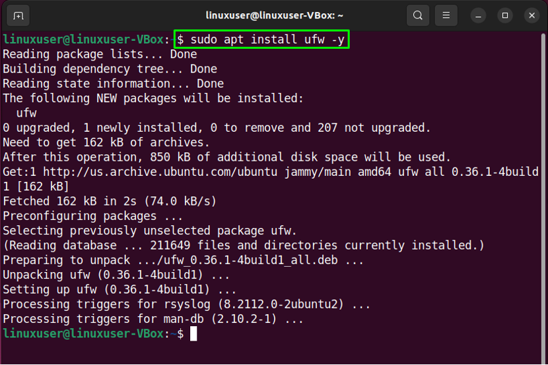This screenshot has width=548, height=365.
Task: Click 'Processing triggers for man-db' line
Action: (x=153, y=319)
